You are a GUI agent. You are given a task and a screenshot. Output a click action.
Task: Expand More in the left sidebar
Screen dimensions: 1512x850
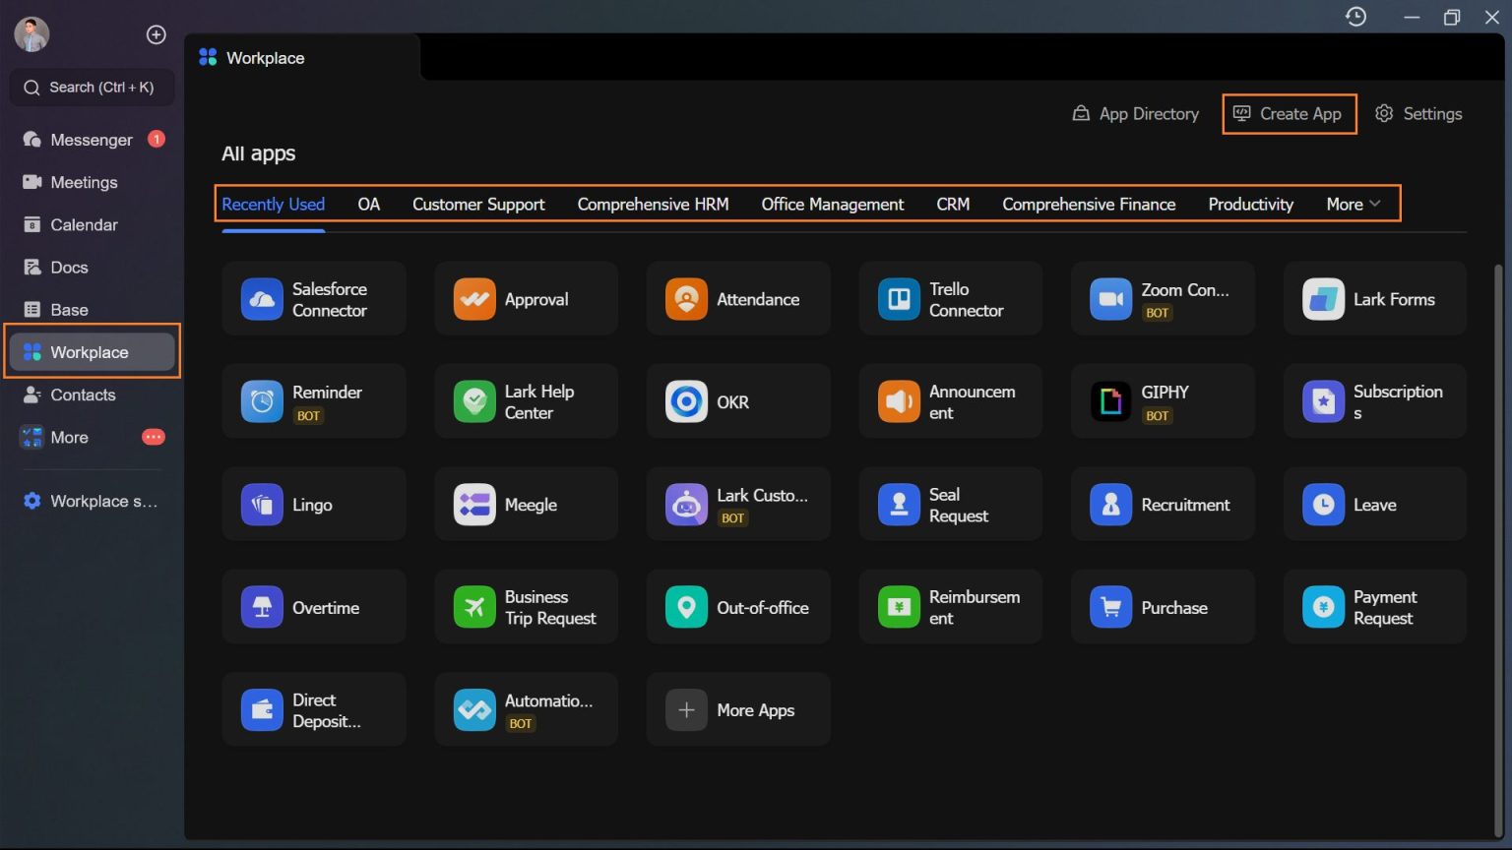[69, 437]
